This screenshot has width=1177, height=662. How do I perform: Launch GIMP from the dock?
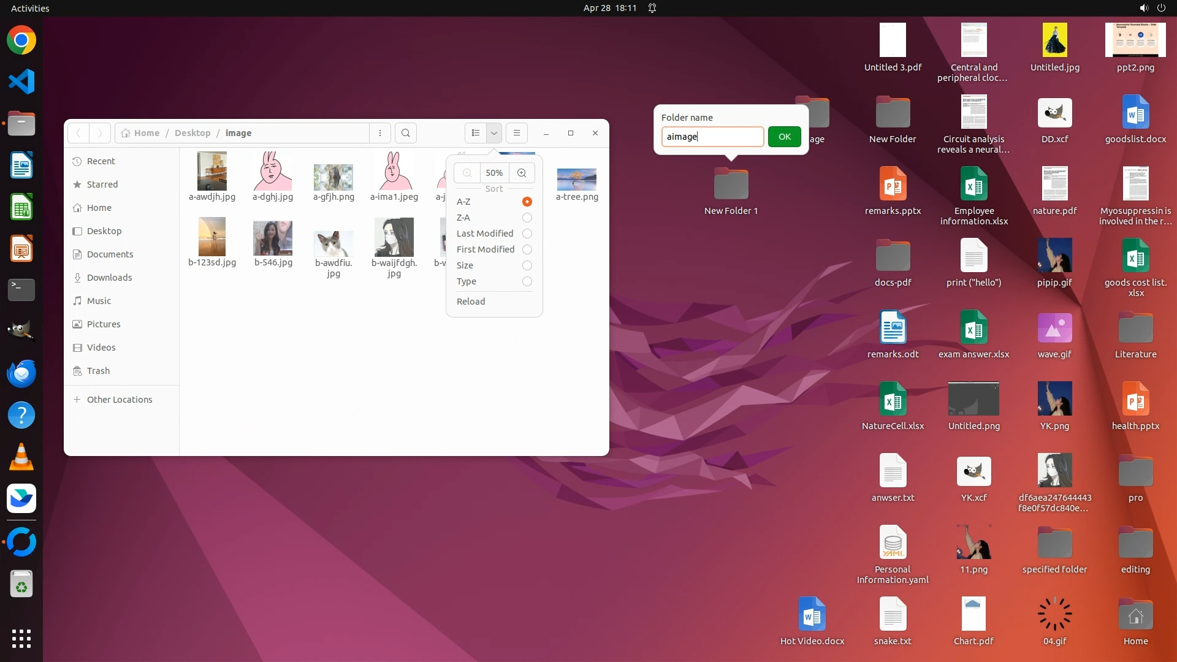pyautogui.click(x=21, y=331)
